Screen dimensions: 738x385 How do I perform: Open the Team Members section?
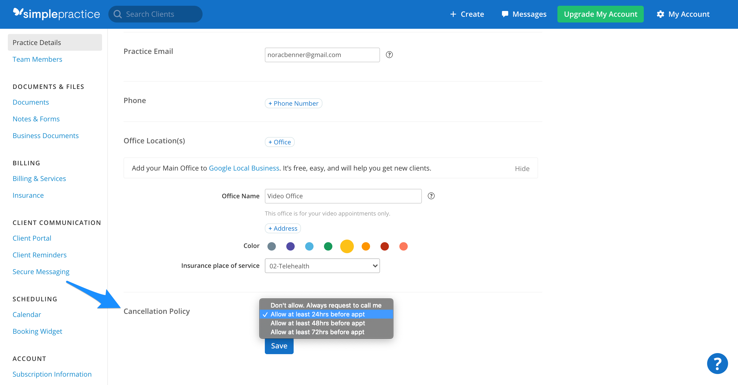coord(37,59)
